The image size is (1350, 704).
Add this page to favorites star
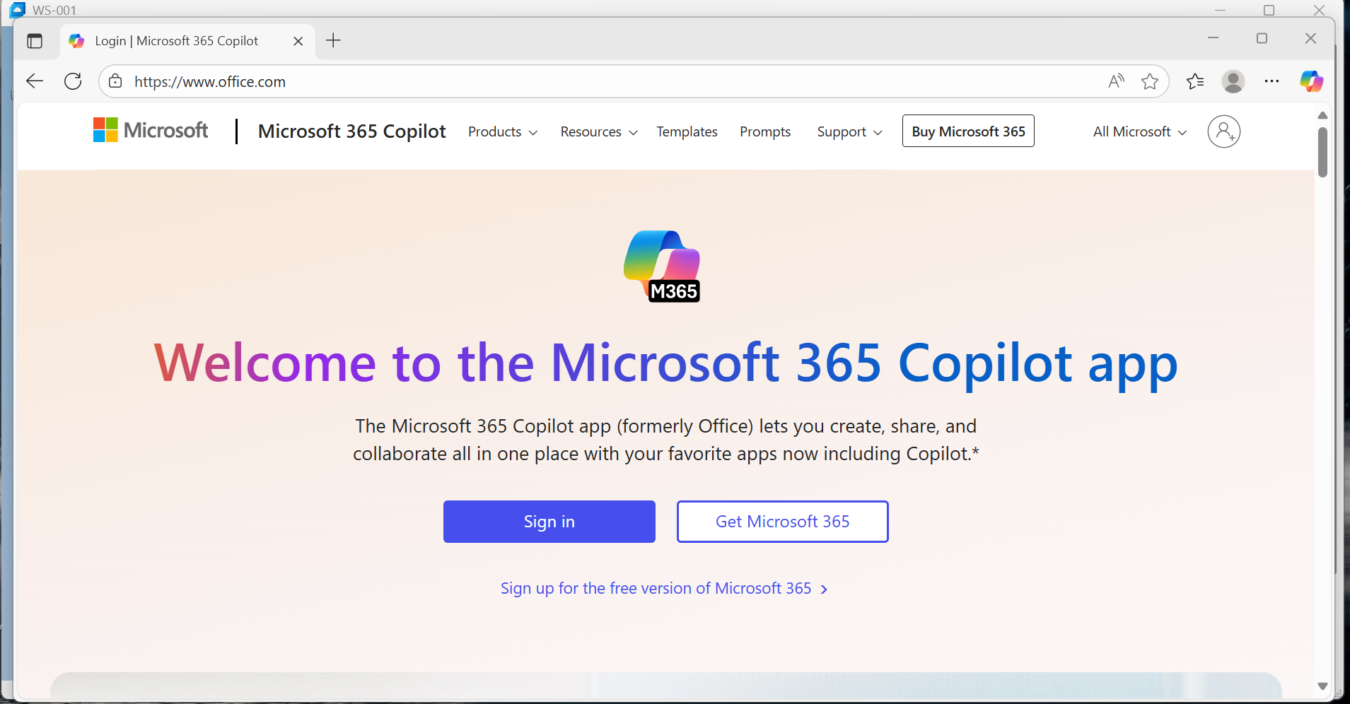coord(1150,81)
